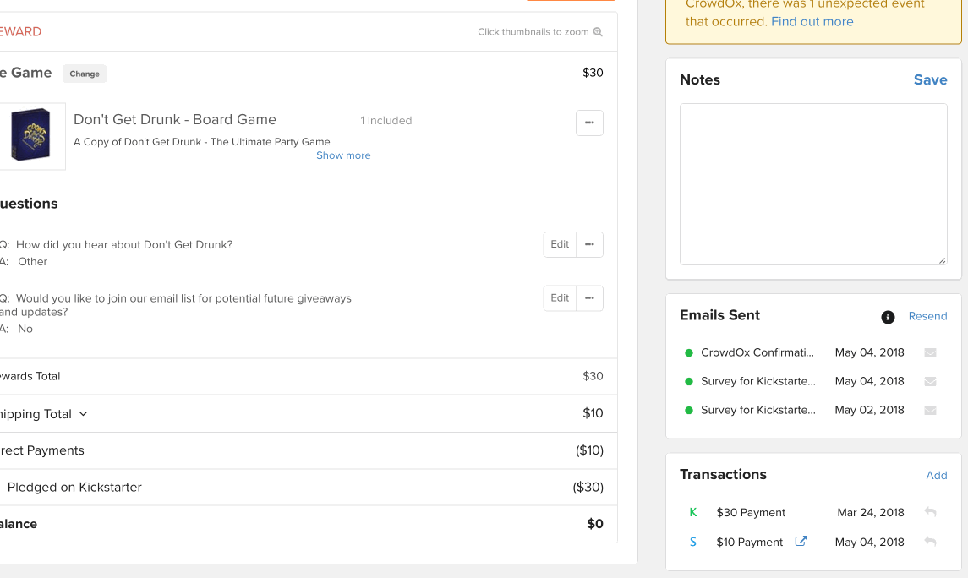968x578 pixels.
Task: Open ellipsis menu for 'How did you hear' question
Action: point(589,244)
